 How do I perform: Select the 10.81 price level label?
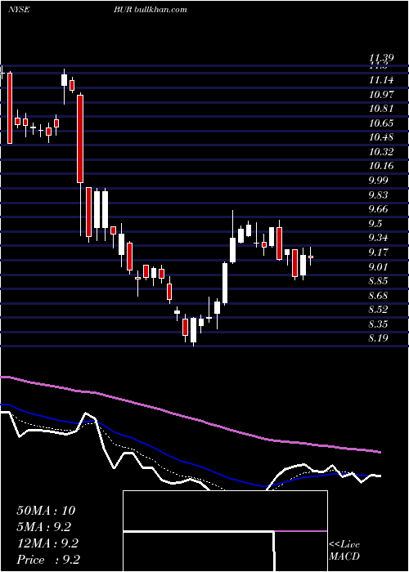381,109
